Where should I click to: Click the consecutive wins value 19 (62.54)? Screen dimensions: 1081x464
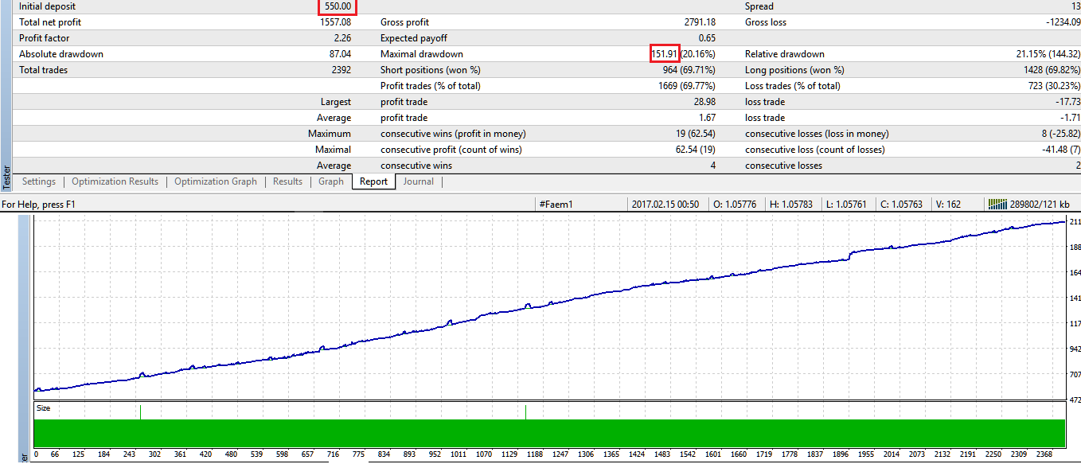[x=696, y=134]
